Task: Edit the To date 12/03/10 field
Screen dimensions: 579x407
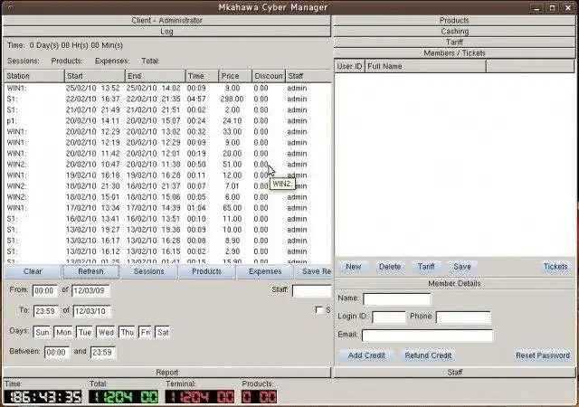Action: (92, 311)
